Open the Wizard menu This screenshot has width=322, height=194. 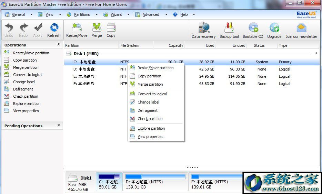pos(116,14)
